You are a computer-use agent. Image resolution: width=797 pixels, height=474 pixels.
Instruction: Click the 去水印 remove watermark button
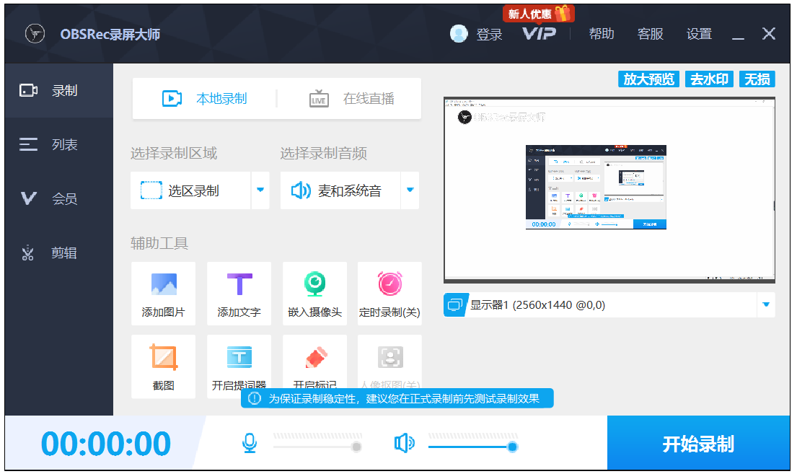(x=709, y=79)
